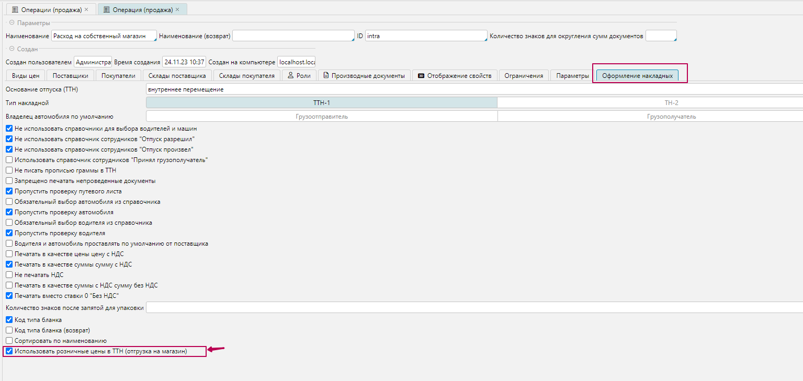Screen dimensions: 803x381
Task: Choose Грузоотправитель as default car owner
Action: [322, 117]
